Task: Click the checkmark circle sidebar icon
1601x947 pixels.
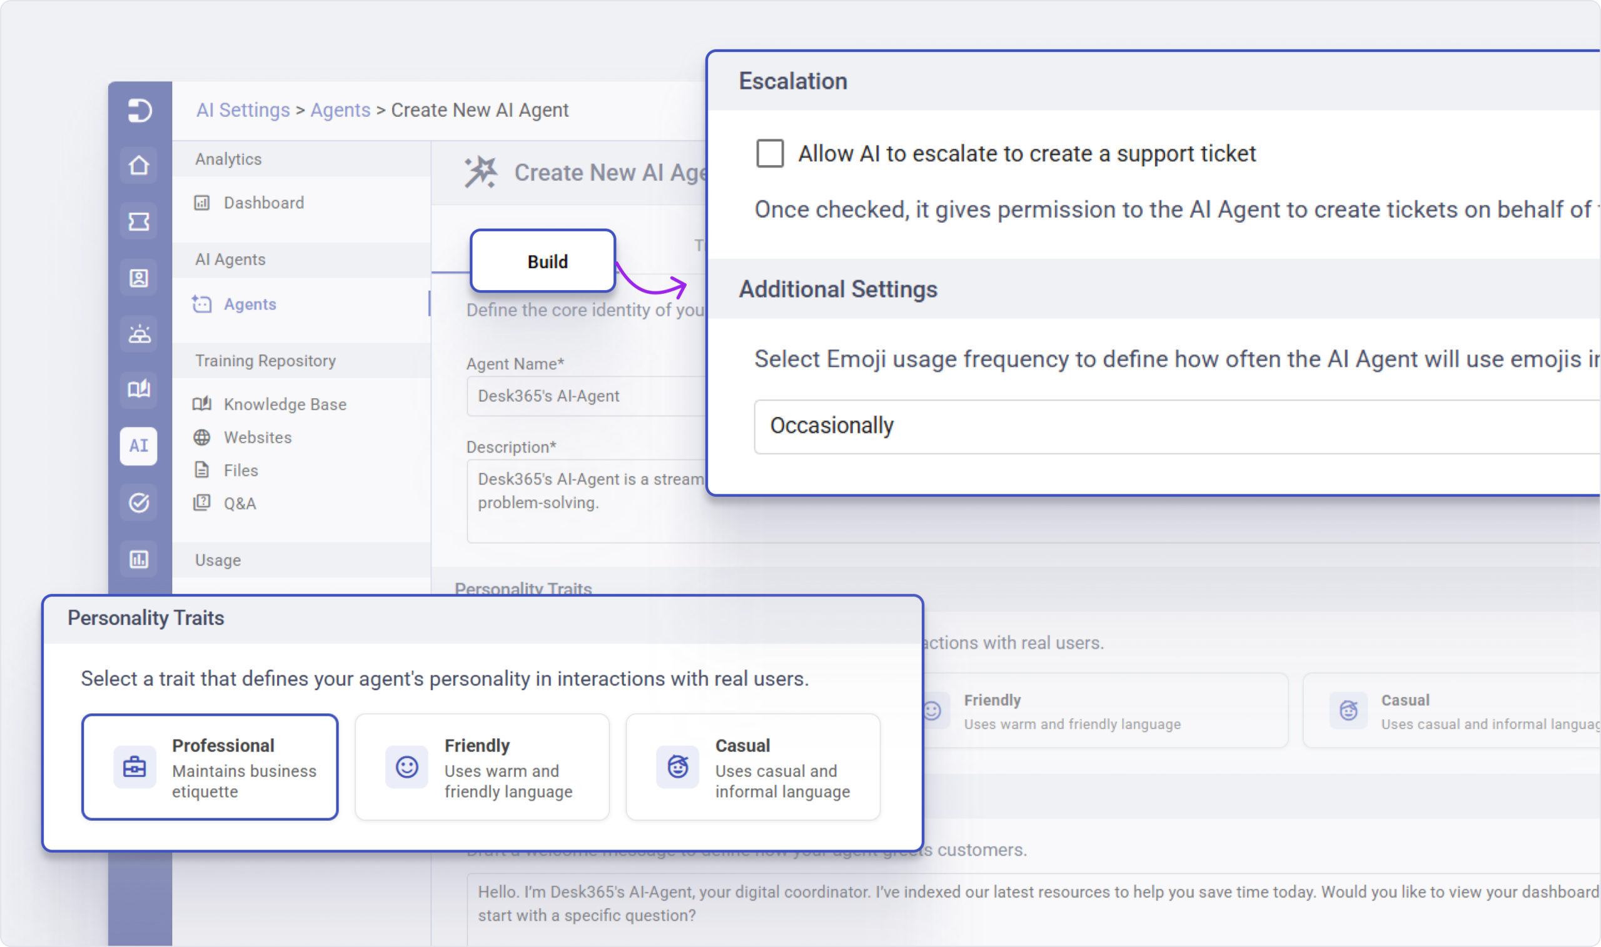Action: point(138,503)
